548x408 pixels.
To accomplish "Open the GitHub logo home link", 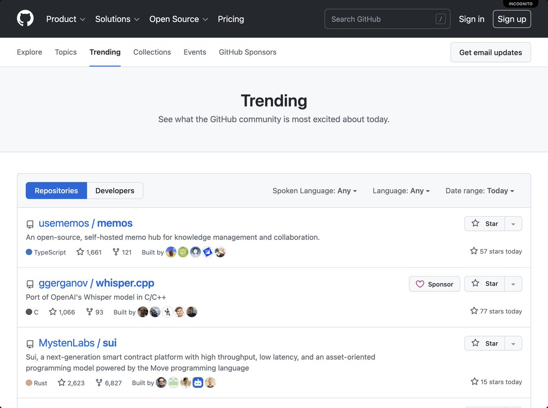I will [x=25, y=19].
